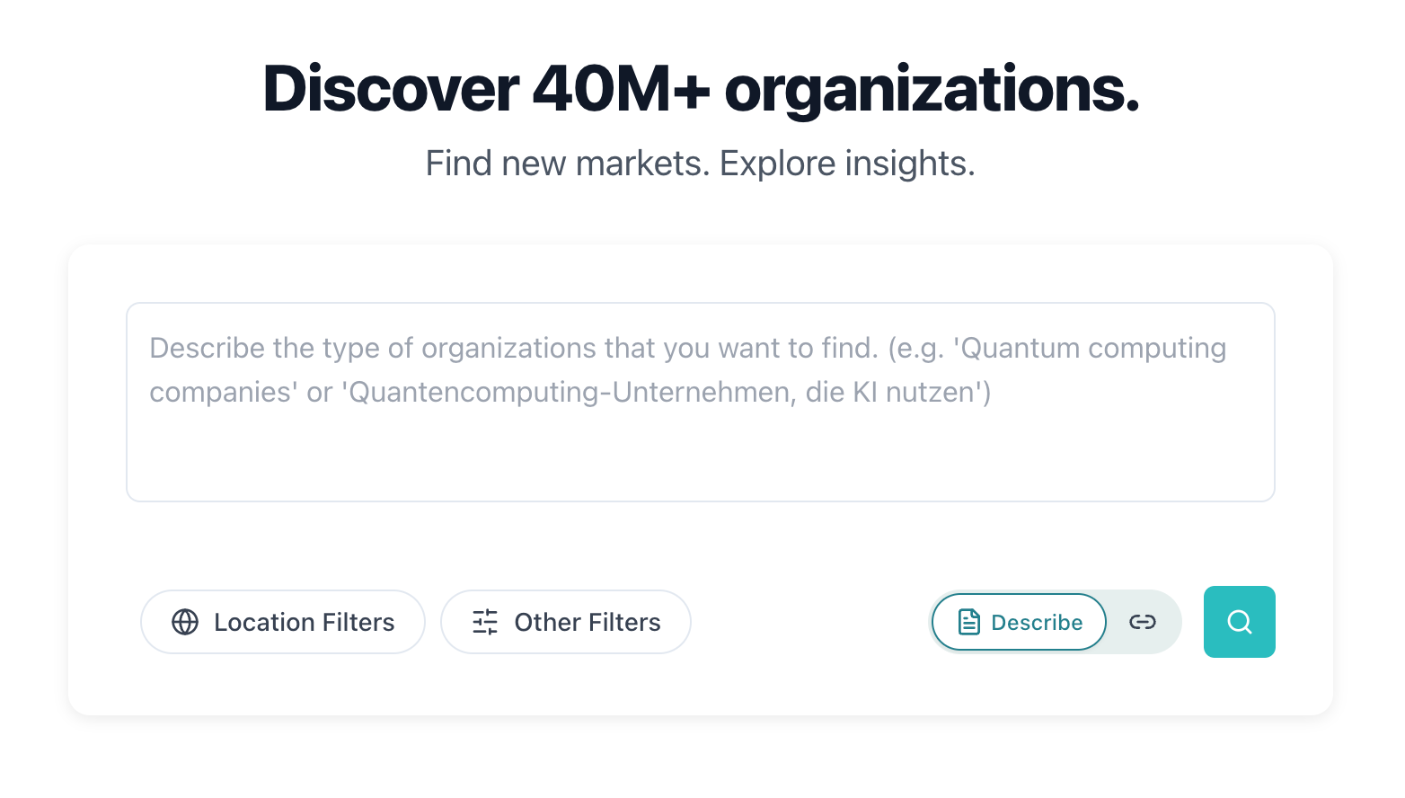Toggle the Describe/link mode switch background
Screen dimensions: 1405x798
tap(1055, 622)
